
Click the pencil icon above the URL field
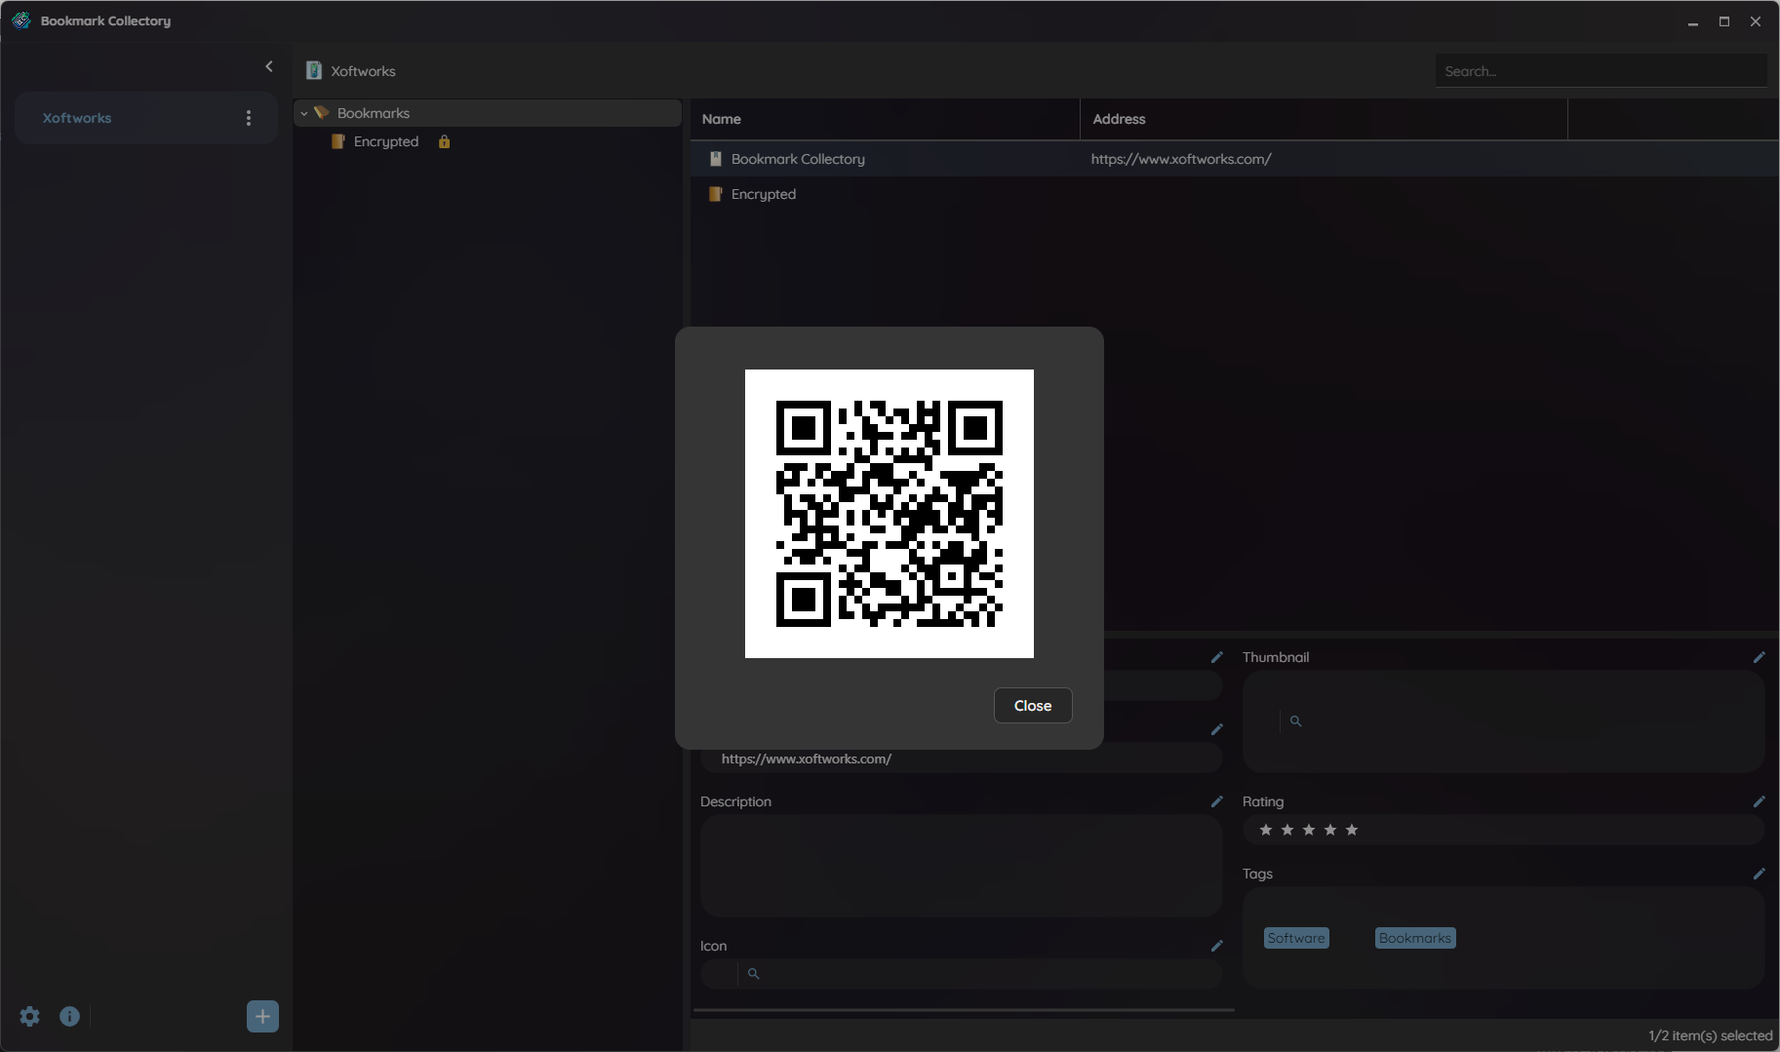[1216, 729]
